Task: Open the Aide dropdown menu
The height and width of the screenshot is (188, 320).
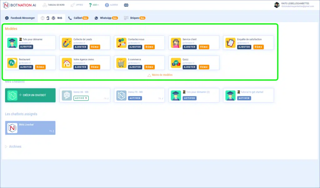Action: [x=94, y=5]
